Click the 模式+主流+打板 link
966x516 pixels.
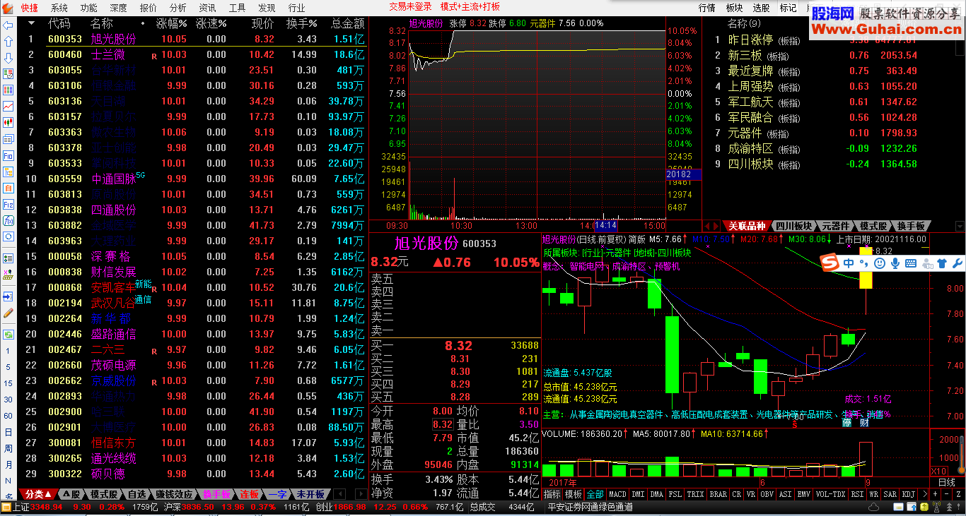470,6
